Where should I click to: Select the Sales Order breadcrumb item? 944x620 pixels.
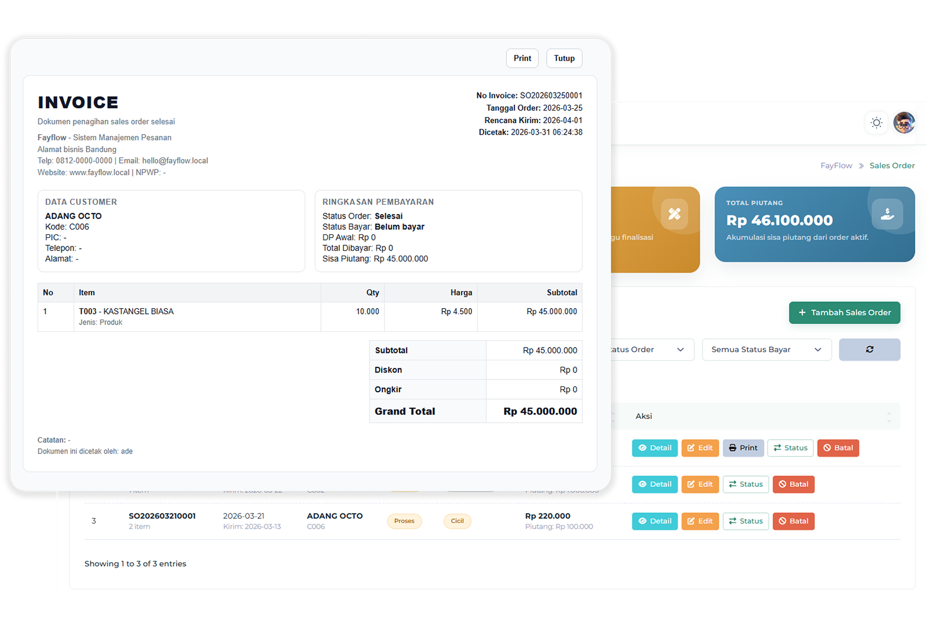892,165
